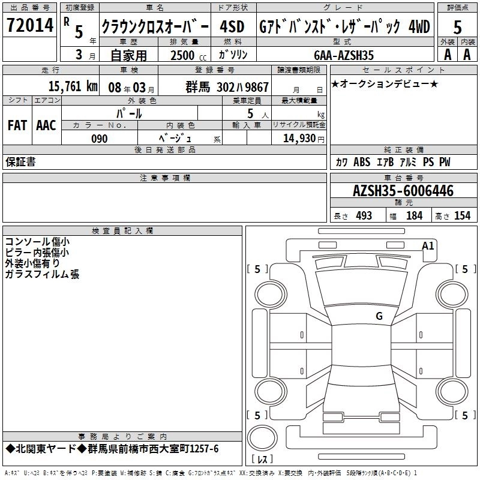
Task: Select the exterior color パール
Action: [x=129, y=113]
